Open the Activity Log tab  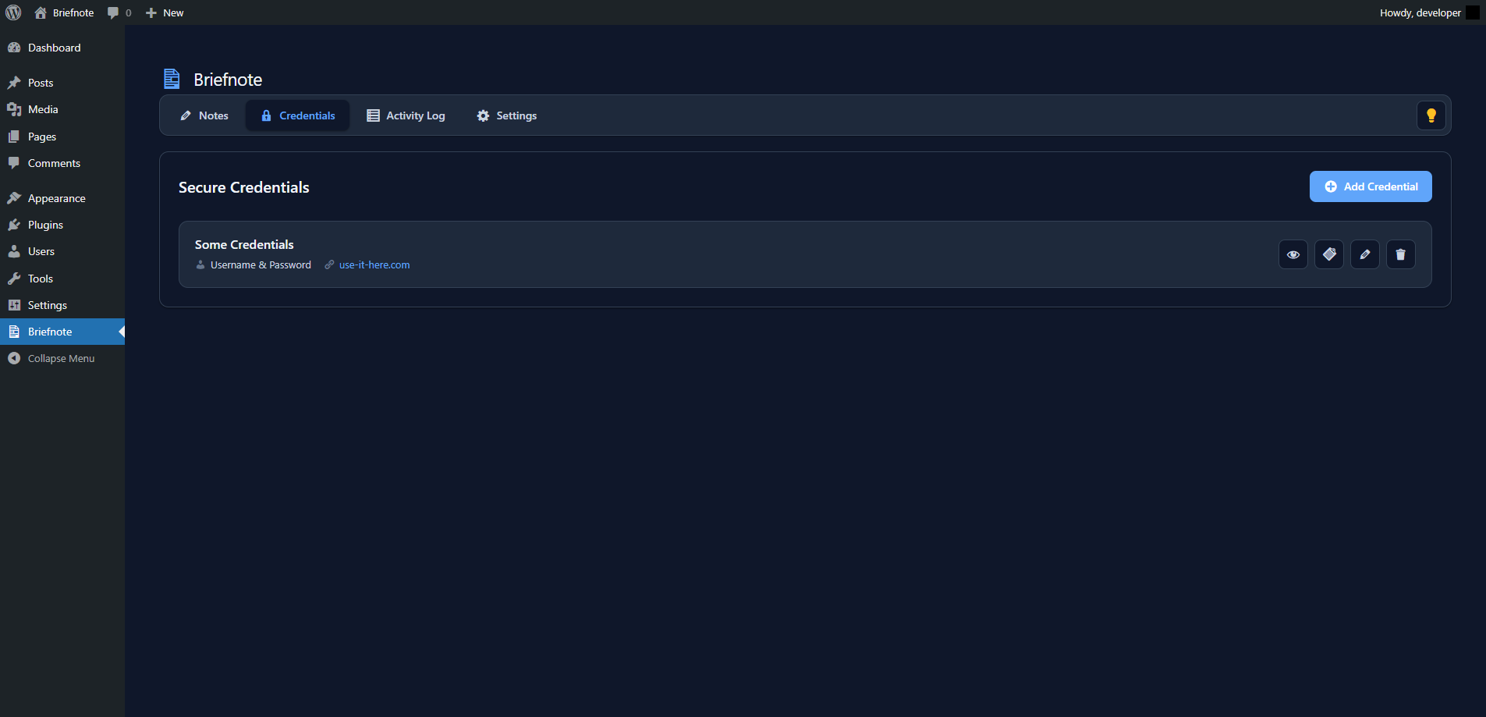coord(406,115)
